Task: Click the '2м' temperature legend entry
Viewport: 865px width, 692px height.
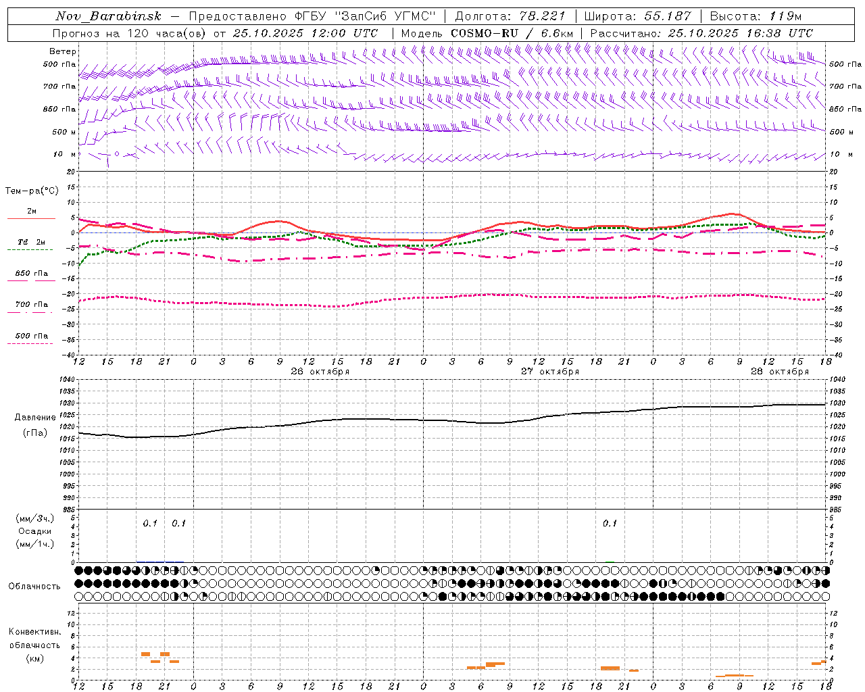Action: coord(32,212)
